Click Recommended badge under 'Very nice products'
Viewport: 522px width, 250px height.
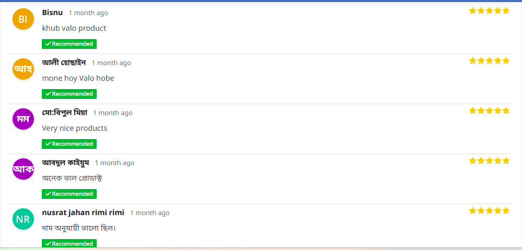69,144
